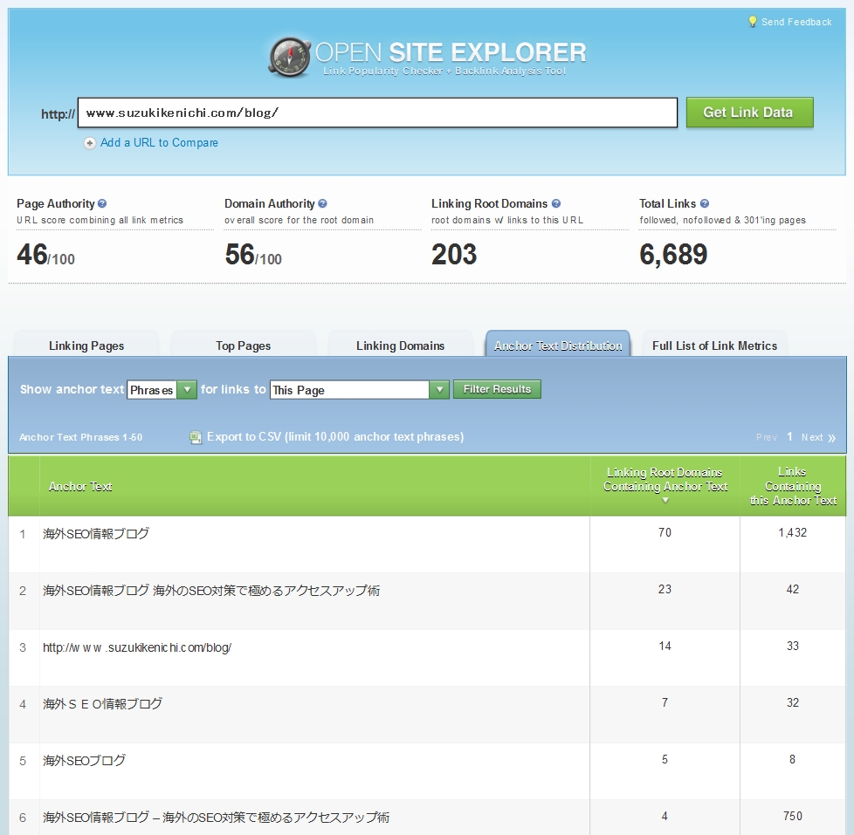Click page number 1 in pagination

[789, 436]
